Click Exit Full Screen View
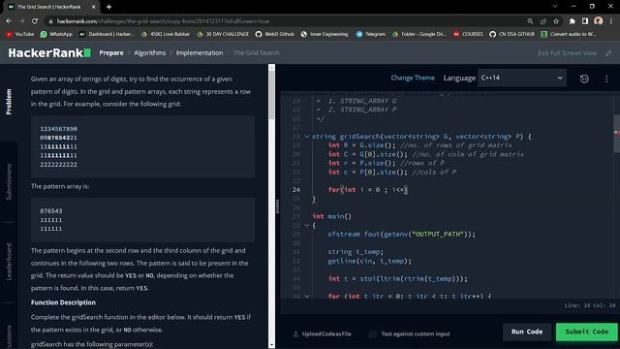Screen dimensions: 620x349 coord(567,53)
